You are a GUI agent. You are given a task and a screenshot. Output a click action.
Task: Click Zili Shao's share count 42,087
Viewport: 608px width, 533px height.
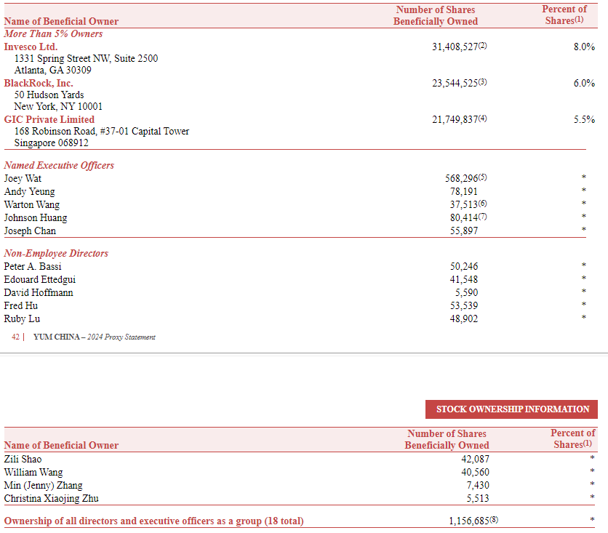click(475, 460)
